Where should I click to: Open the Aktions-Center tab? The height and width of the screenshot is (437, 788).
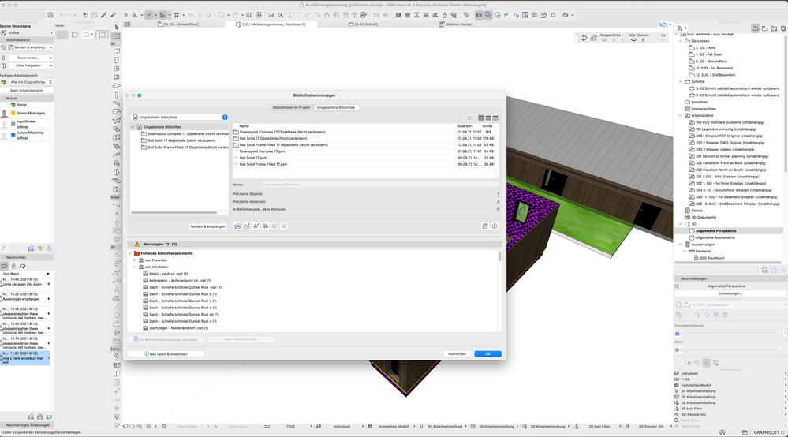click(456, 24)
